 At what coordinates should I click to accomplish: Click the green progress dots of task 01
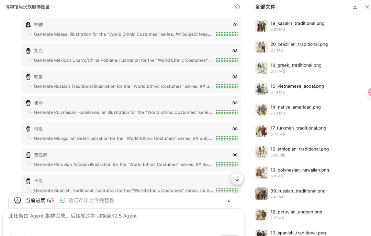point(227,34)
